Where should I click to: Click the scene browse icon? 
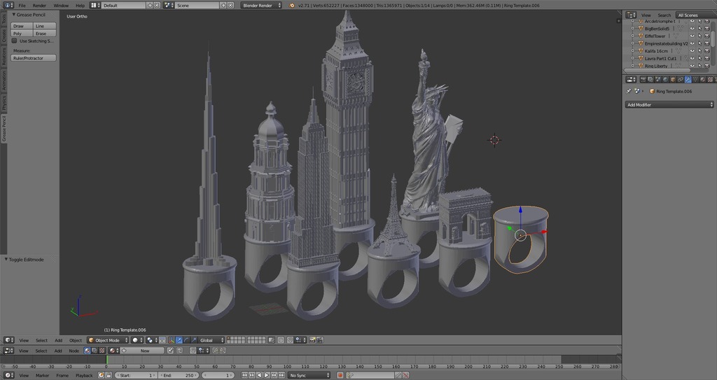point(168,6)
